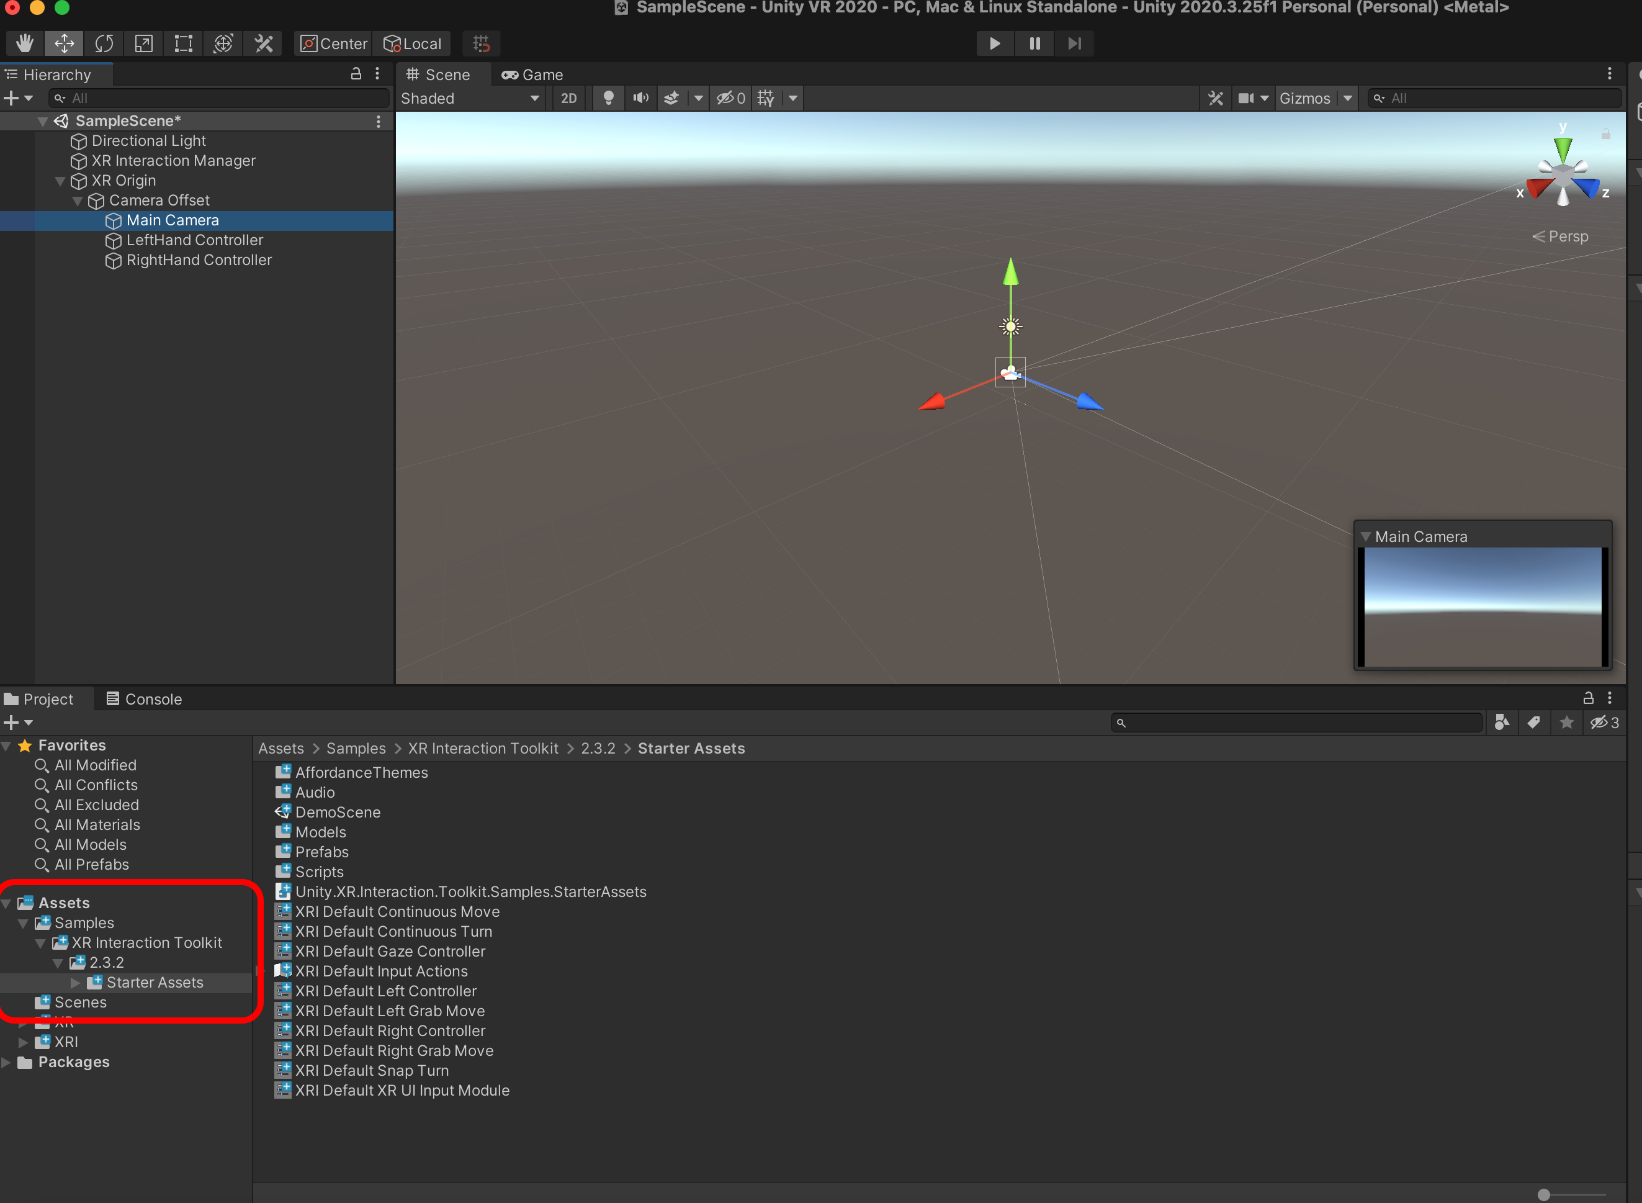Toggle the Local handle rotation button
Screen dimensions: 1642x1203
[x=413, y=43]
